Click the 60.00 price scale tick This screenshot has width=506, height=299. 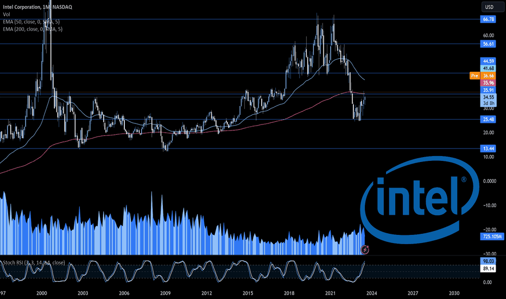coord(488,35)
